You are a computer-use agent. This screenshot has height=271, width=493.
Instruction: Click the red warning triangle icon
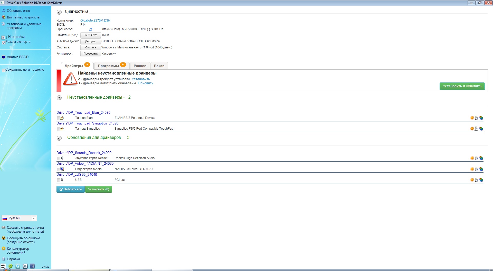70,79
